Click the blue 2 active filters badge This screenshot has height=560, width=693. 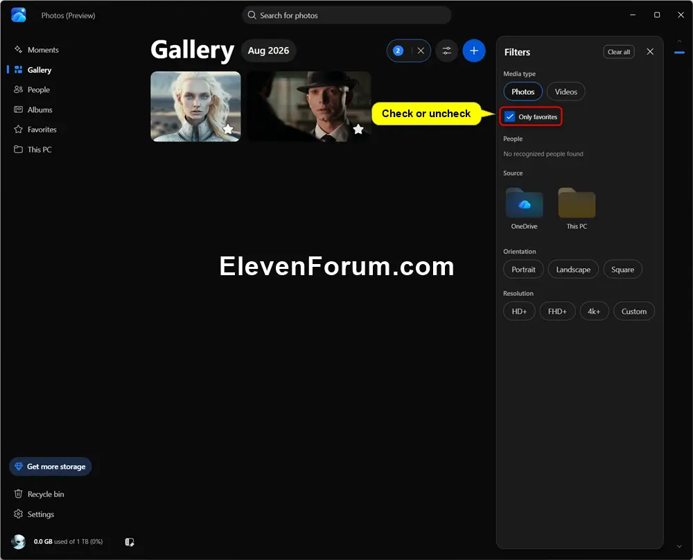pos(398,51)
